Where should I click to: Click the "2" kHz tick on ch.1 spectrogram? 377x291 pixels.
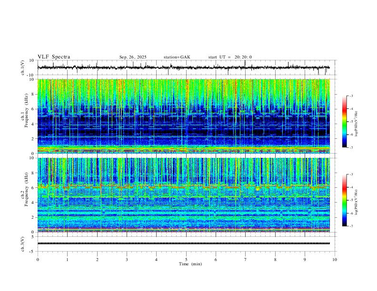click(33, 138)
